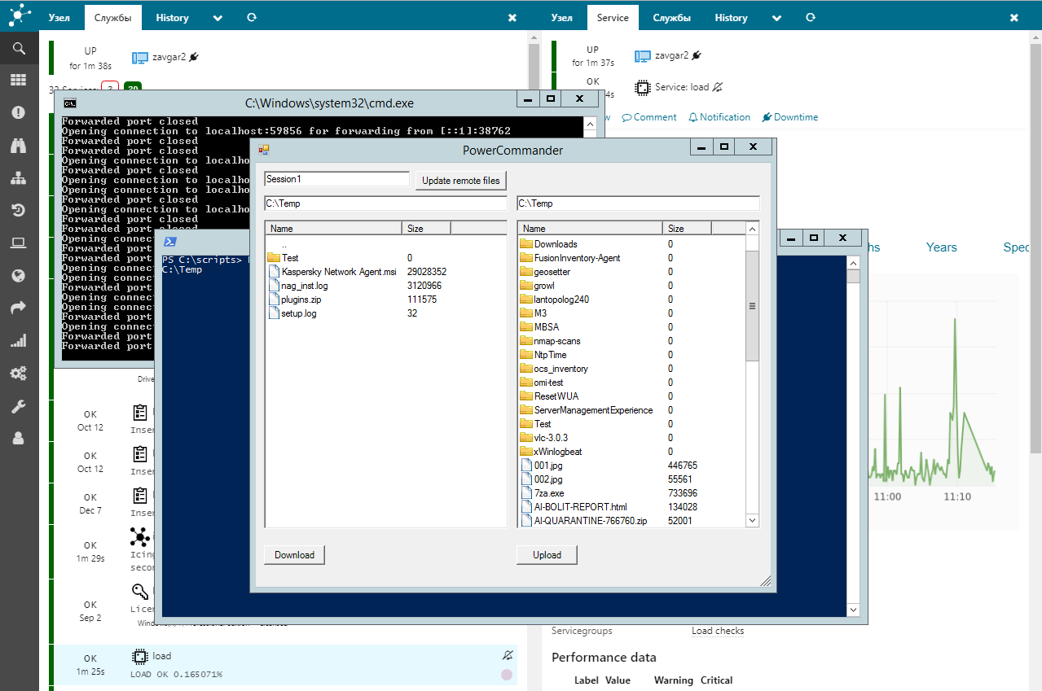This screenshot has width=1042, height=691.
Task: Switch to the Service tab
Action: (613, 17)
